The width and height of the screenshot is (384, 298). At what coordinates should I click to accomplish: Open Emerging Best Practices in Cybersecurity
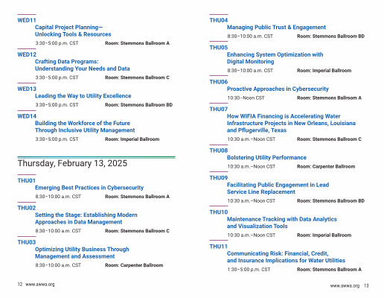[89, 188]
